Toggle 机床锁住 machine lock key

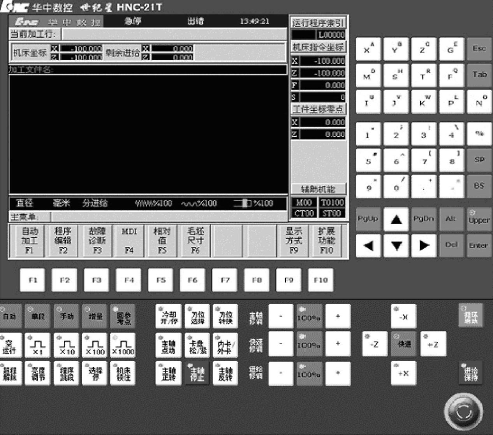[123, 374]
